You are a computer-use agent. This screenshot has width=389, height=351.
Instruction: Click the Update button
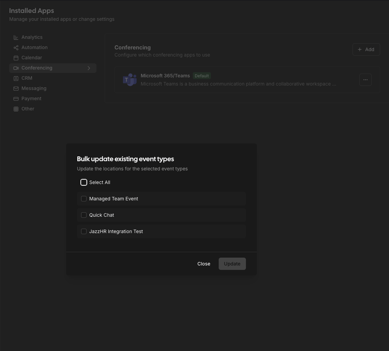point(232,264)
